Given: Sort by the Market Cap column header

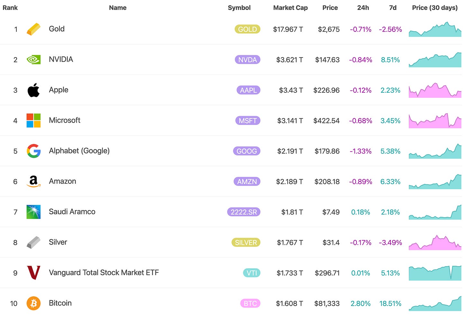Looking at the screenshot, I should [x=290, y=8].
